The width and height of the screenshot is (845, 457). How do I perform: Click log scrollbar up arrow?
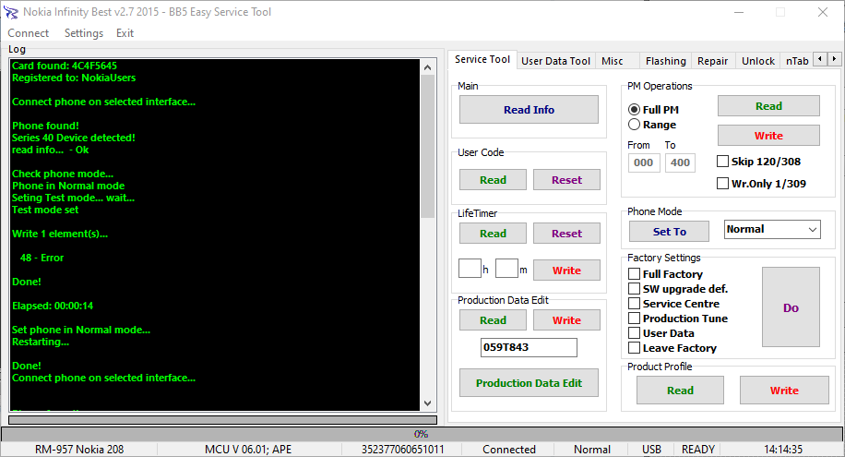[x=427, y=67]
